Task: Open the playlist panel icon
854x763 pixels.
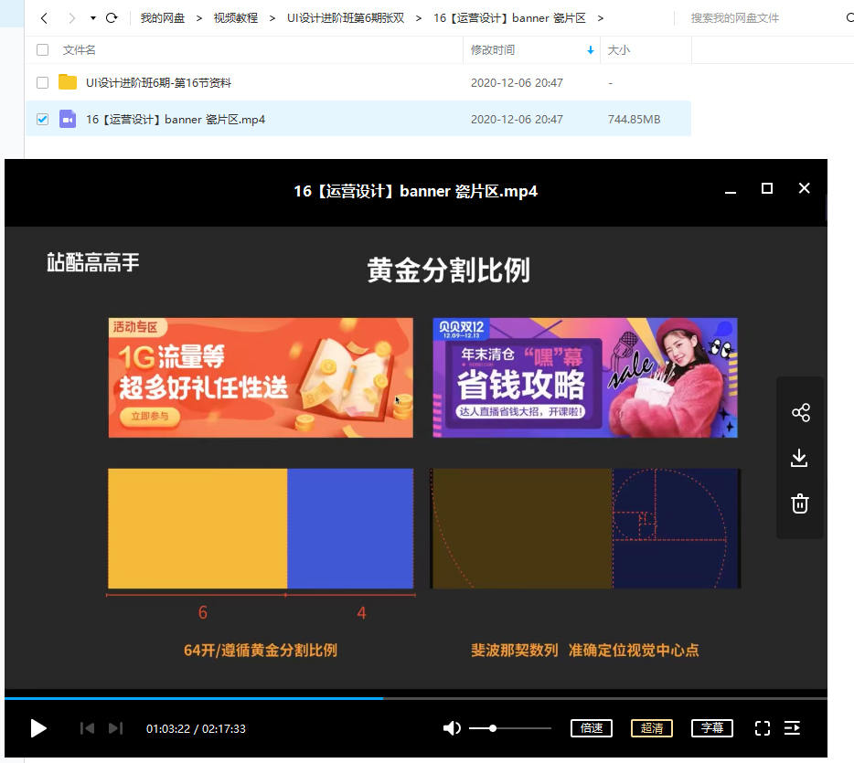Action: 793,728
